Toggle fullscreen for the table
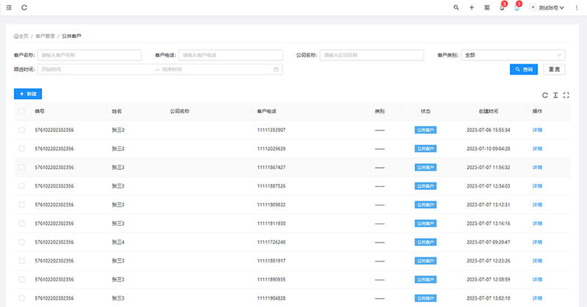 coord(566,95)
